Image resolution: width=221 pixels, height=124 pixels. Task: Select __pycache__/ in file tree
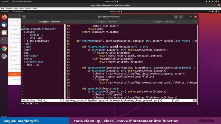click(x=35, y=35)
